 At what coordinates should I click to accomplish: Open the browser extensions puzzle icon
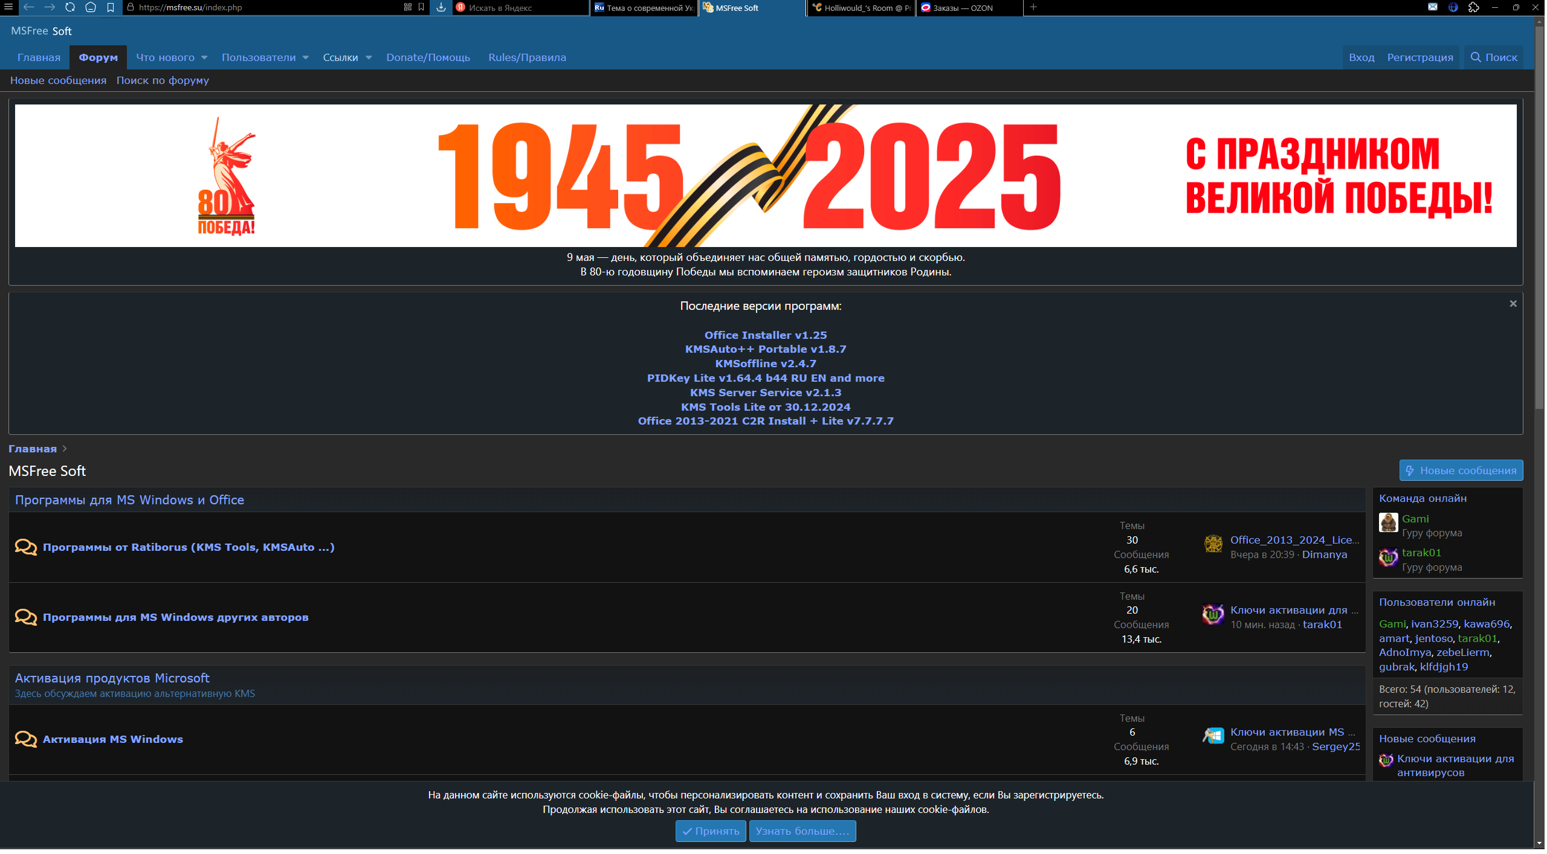(1474, 7)
